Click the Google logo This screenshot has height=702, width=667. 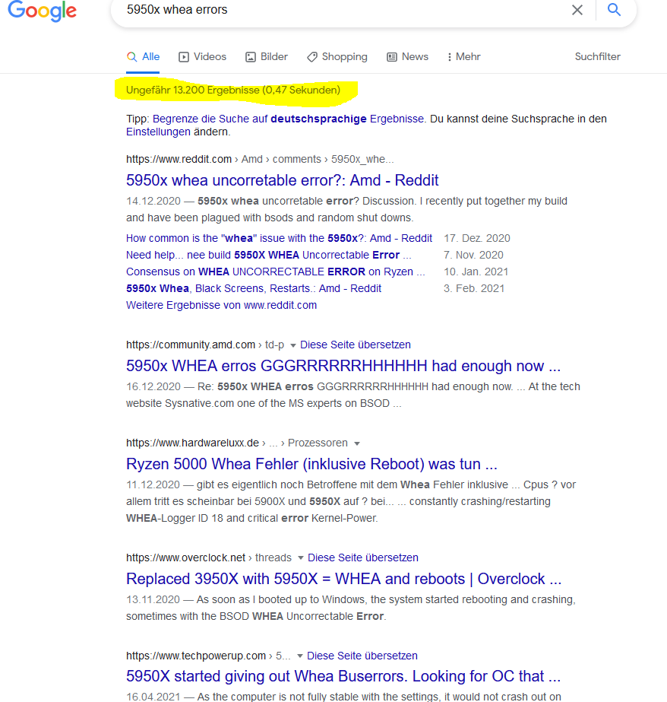tap(43, 11)
